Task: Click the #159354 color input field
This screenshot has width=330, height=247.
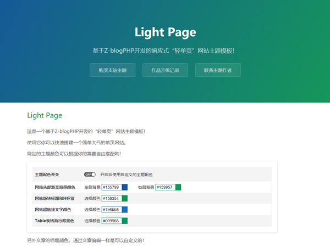Action: [111, 198]
